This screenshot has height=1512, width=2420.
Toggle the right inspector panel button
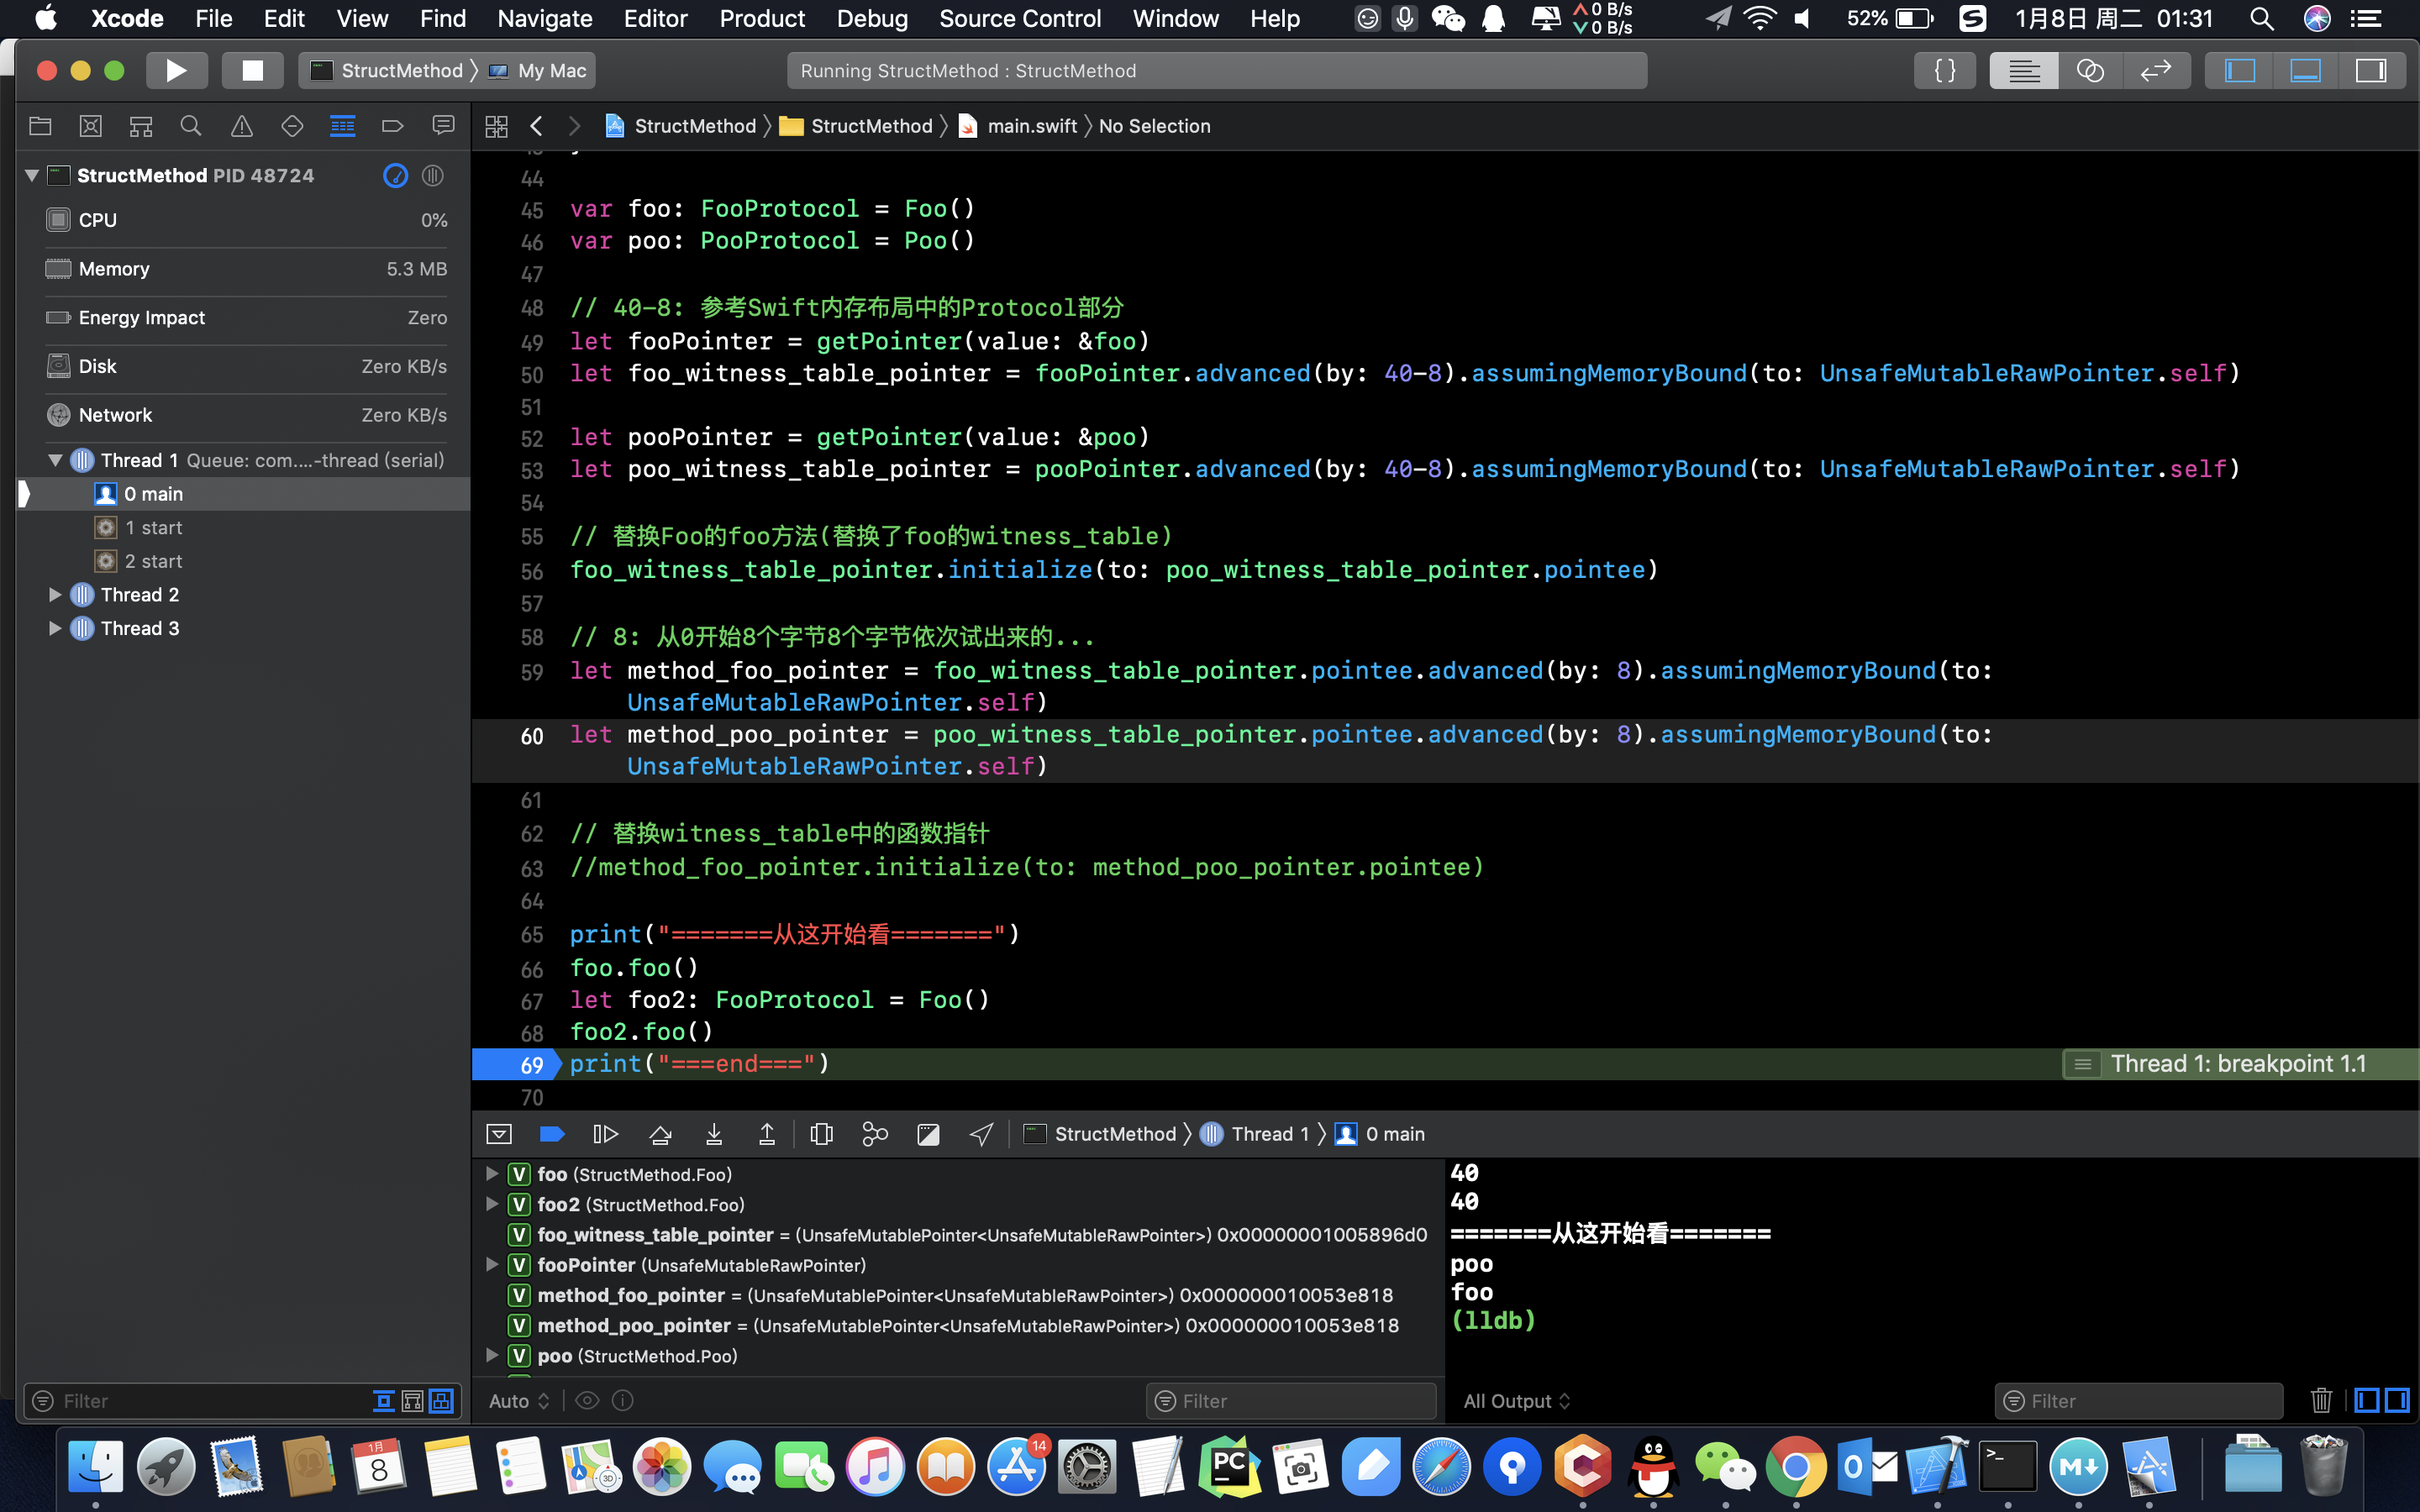click(x=2371, y=70)
